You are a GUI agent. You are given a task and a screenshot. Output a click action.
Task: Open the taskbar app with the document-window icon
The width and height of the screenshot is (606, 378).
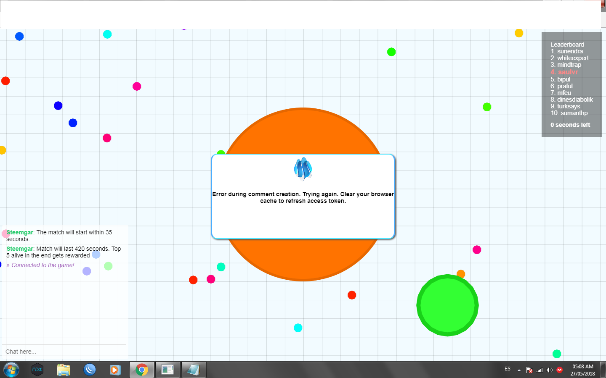(x=167, y=370)
